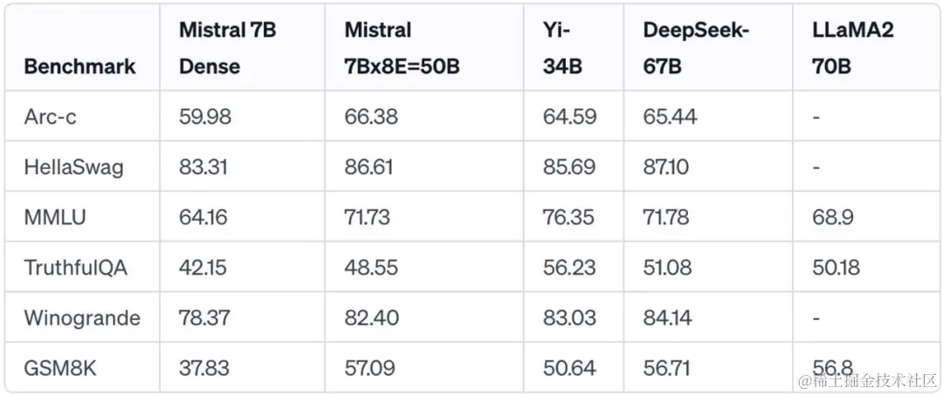Select the TruthfulQA row label

click(x=76, y=268)
